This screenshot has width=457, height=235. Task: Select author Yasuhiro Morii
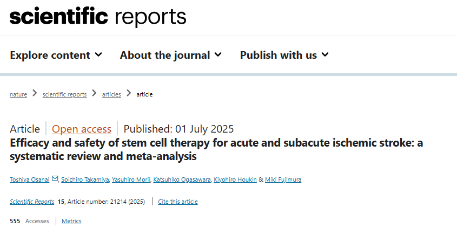(134, 179)
